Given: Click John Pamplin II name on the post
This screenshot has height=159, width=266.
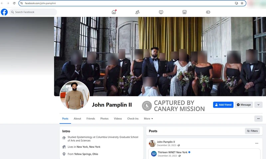Looking at the screenshot, I should pos(166,142).
